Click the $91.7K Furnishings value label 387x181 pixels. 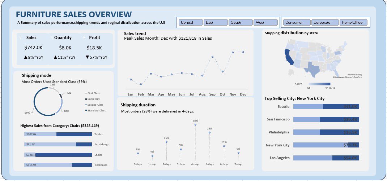(31, 144)
